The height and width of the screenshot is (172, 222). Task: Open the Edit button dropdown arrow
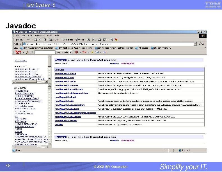coord(108,40)
